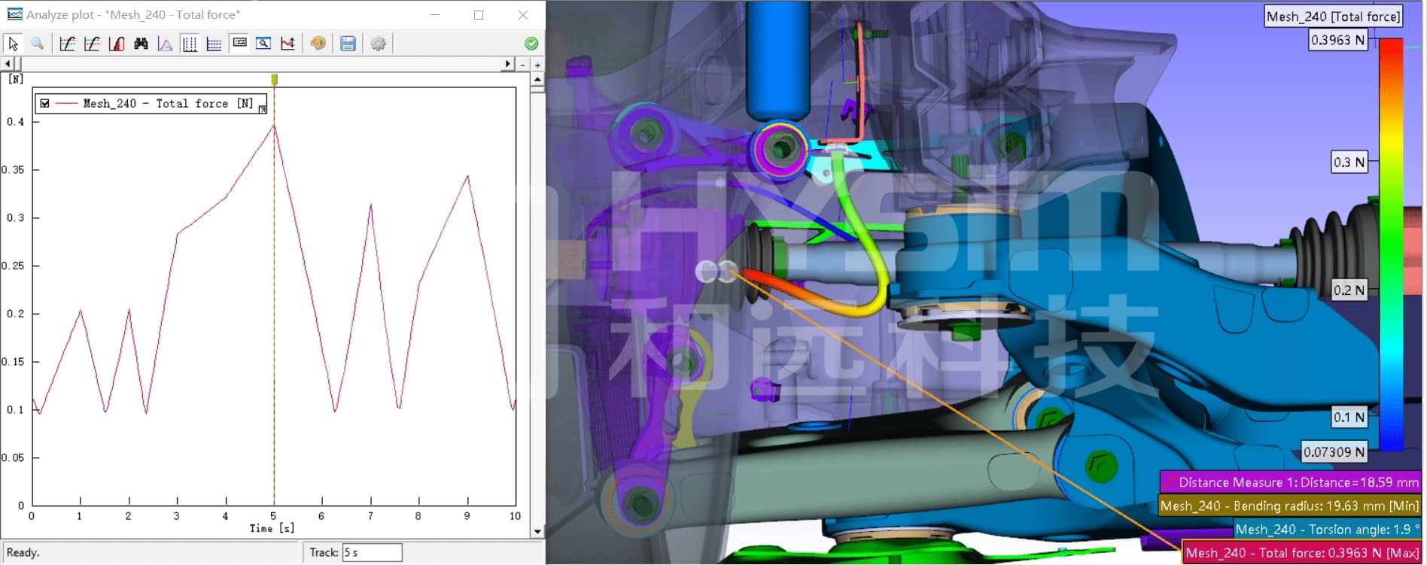Click the Track time input field

coord(373,552)
